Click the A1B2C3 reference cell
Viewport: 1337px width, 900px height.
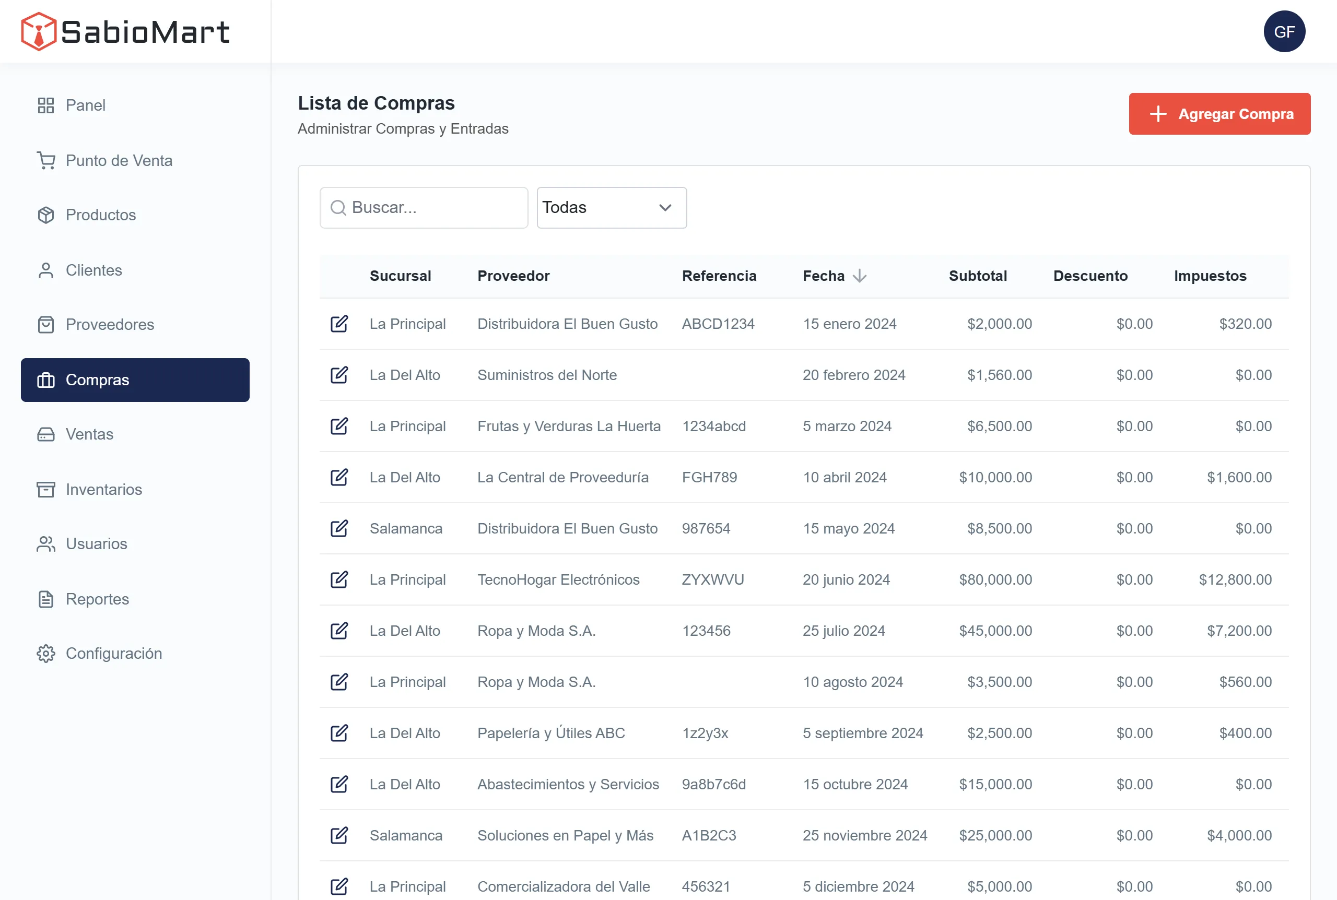point(708,835)
